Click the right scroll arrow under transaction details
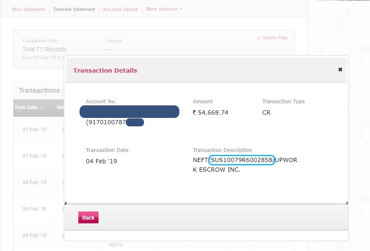 (x=347, y=203)
